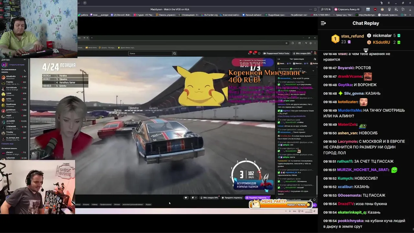414x233 pixels.
Task: Click Подарить подписку purple button
Action: 257,197
